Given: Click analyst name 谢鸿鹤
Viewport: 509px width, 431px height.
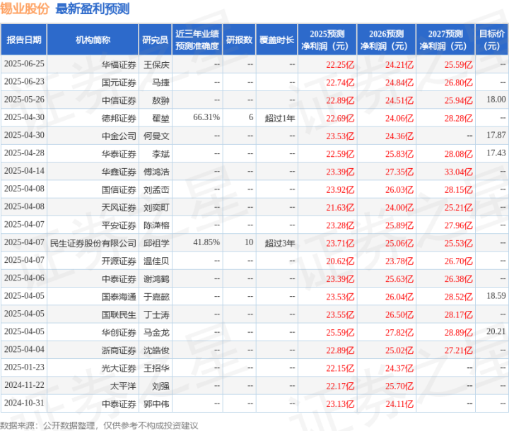Looking at the screenshot, I should (156, 279).
